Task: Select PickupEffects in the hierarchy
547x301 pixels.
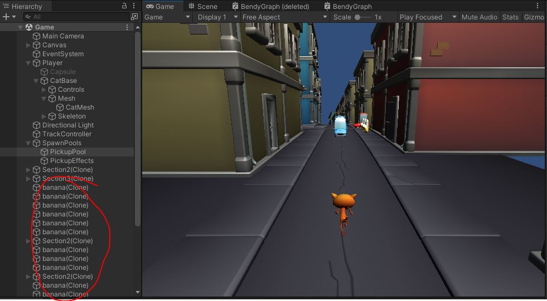Action: pyautogui.click(x=71, y=161)
